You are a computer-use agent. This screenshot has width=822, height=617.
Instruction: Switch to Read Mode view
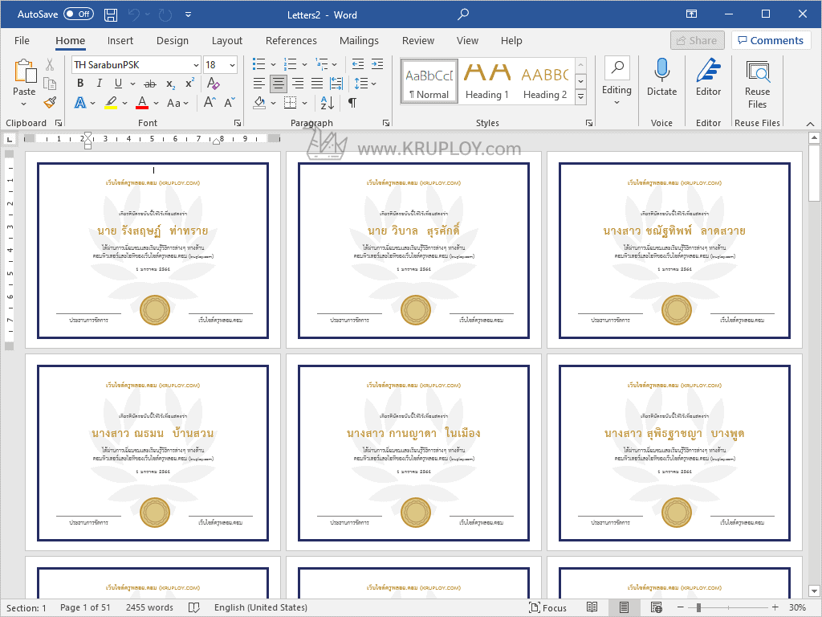(592, 607)
